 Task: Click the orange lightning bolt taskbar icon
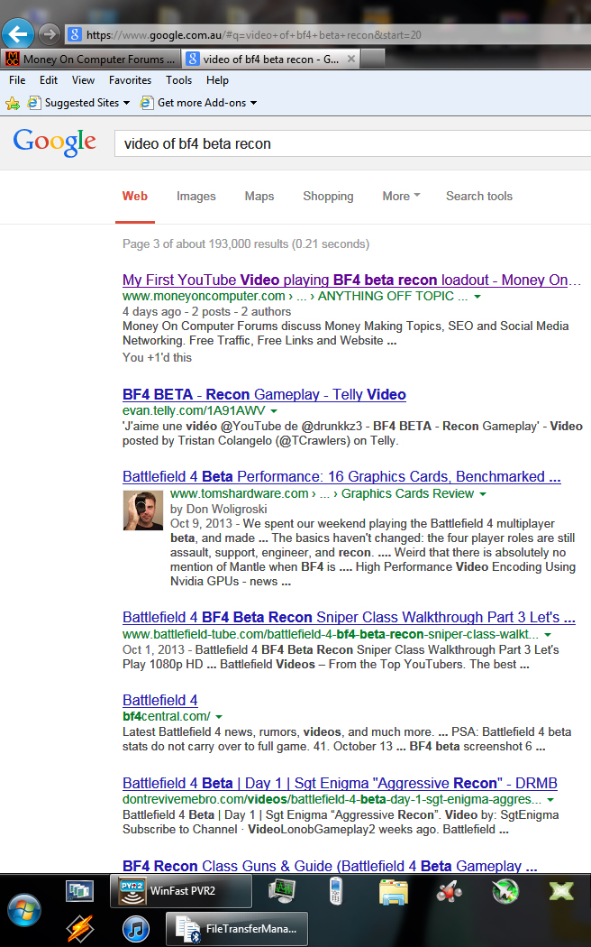pyautogui.click(x=79, y=928)
